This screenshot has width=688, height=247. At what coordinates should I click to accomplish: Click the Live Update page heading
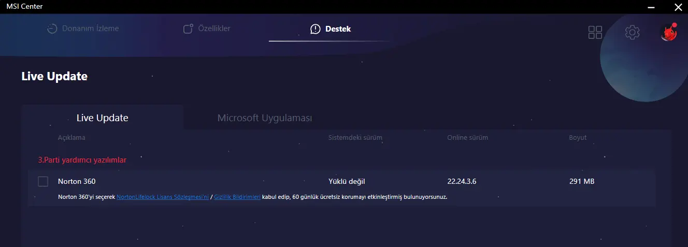(54, 76)
